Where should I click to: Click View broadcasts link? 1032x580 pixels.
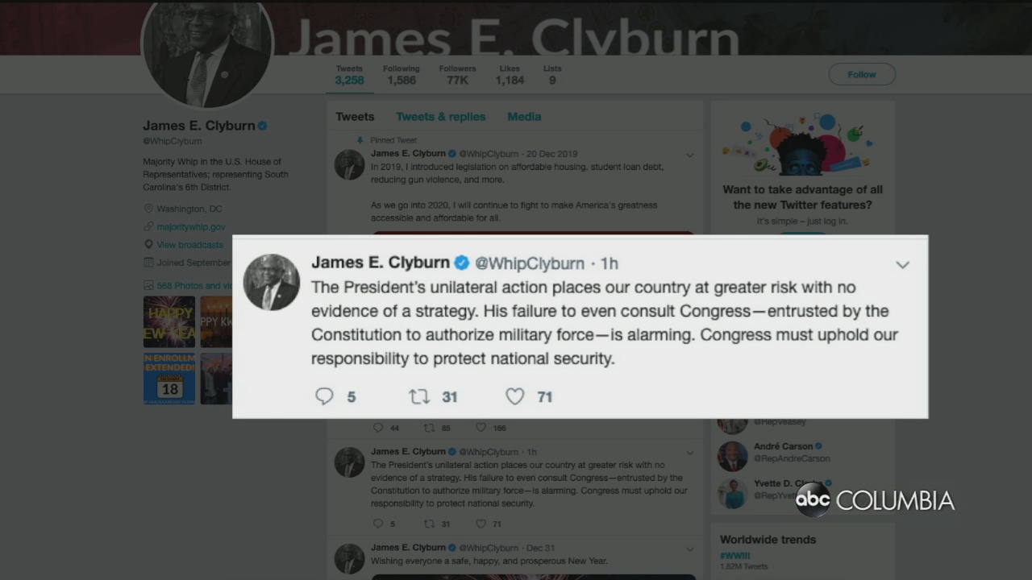pos(189,245)
